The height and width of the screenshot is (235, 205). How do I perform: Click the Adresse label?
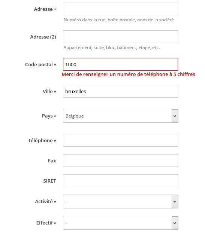click(x=43, y=9)
